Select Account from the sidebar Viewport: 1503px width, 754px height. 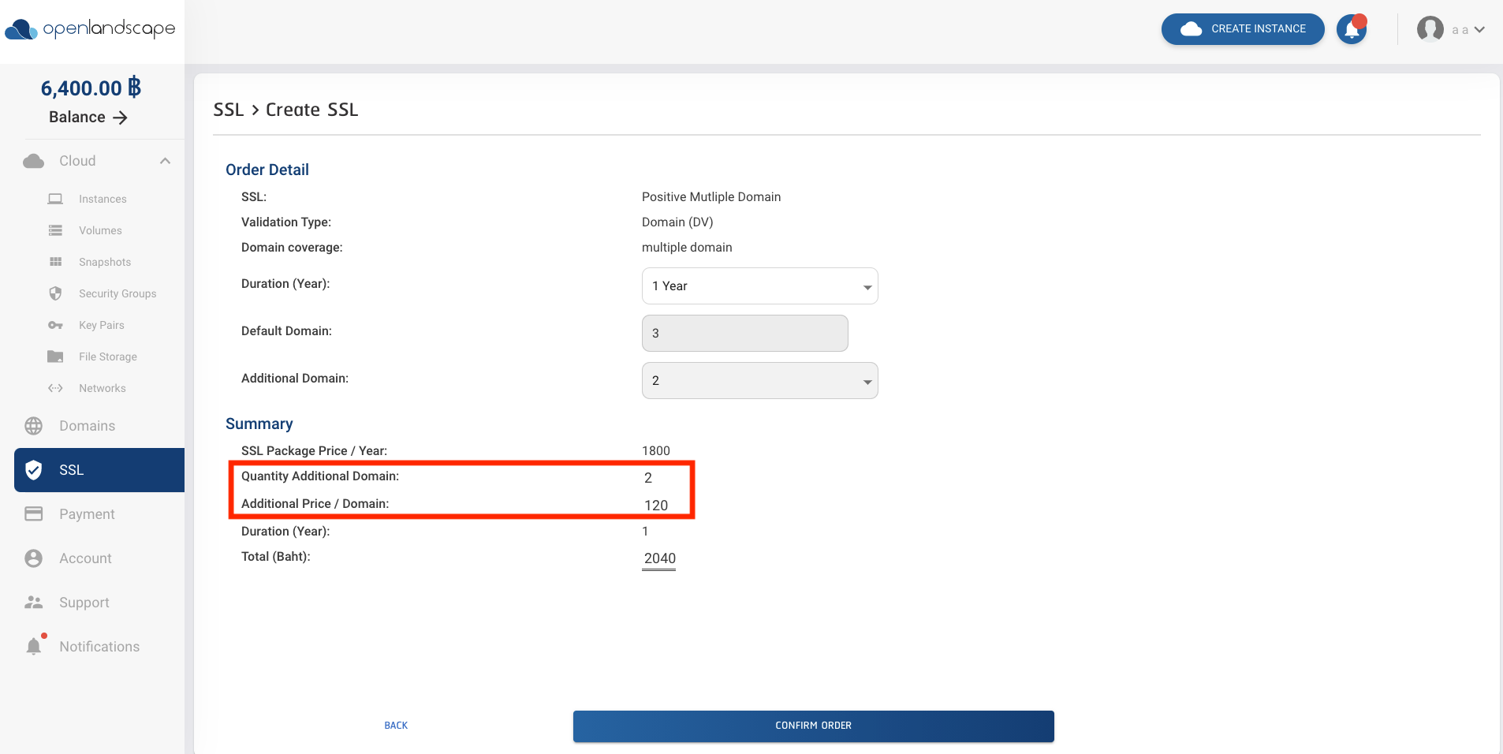[x=34, y=558]
